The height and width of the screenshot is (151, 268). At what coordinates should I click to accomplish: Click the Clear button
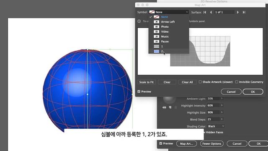point(167,82)
